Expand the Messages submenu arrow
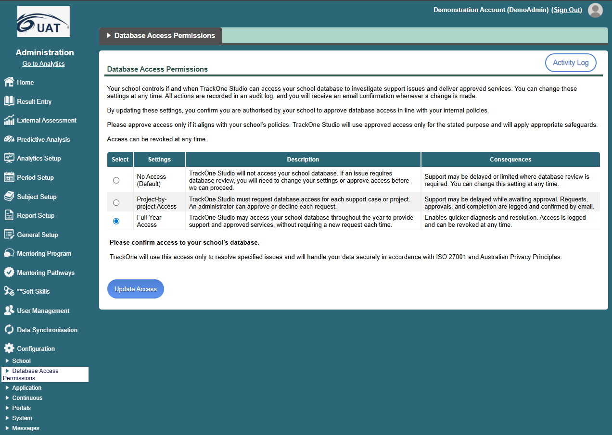The width and height of the screenshot is (612, 435). point(7,428)
